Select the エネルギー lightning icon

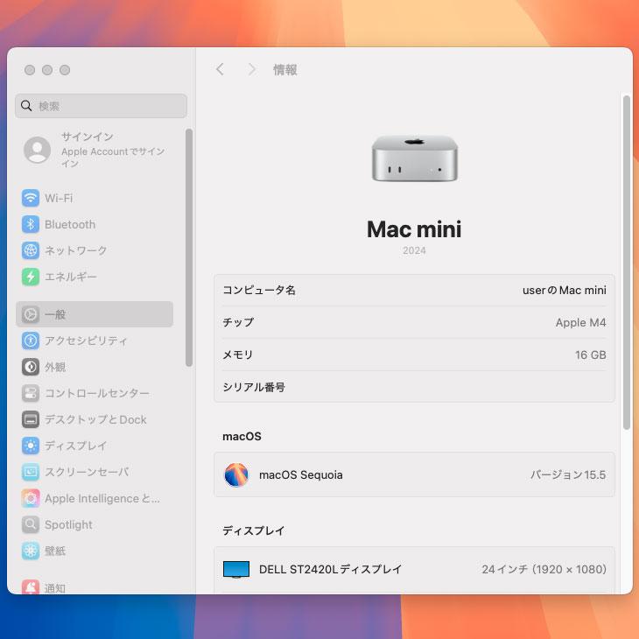click(31, 277)
